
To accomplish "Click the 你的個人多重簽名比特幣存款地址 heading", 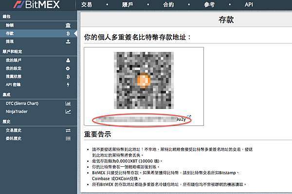I will [x=137, y=37].
